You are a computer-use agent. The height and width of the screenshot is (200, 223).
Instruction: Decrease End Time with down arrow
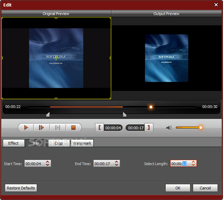coord(117,165)
